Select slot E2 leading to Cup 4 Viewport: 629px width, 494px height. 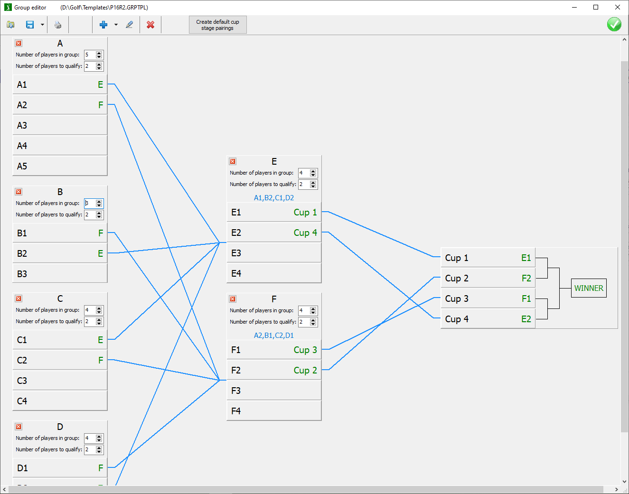coord(274,233)
